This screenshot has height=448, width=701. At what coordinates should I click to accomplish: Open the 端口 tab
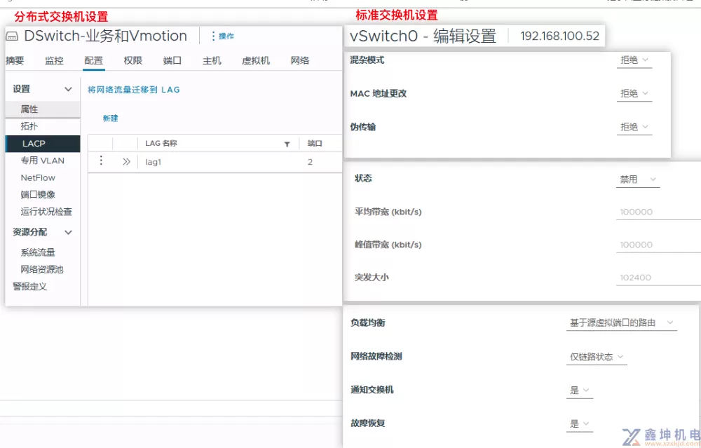pos(172,60)
